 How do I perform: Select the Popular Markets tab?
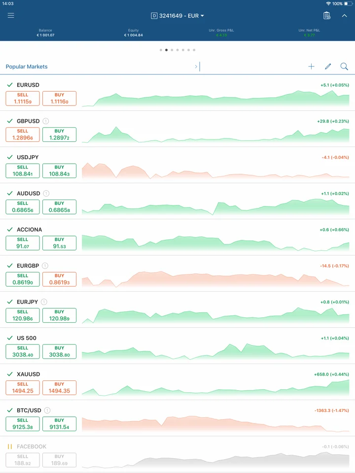click(x=27, y=67)
